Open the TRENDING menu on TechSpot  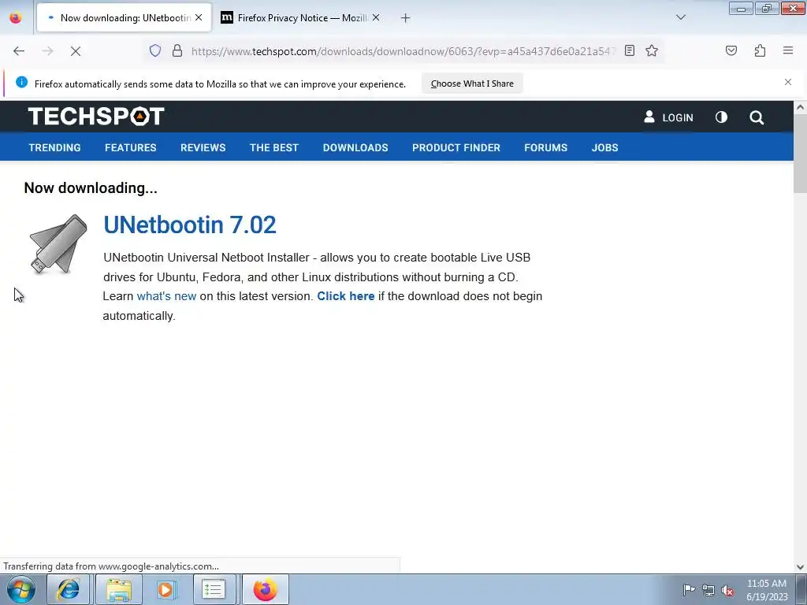54,147
